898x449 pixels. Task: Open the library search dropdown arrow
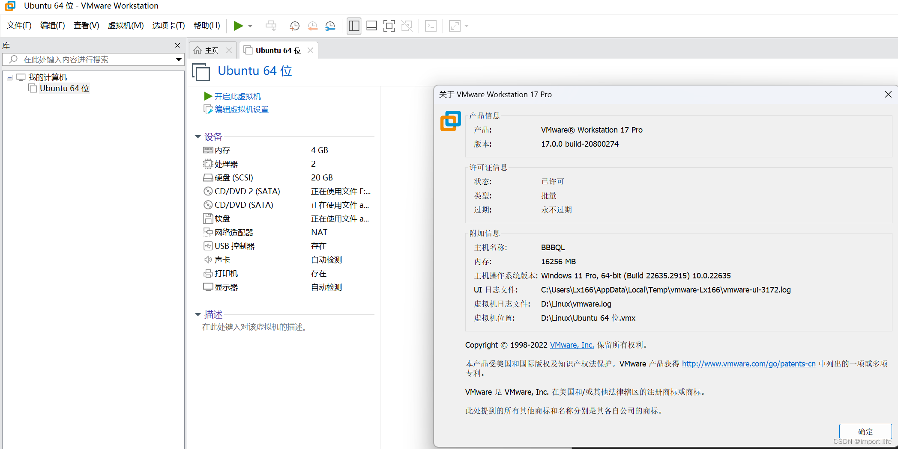click(x=179, y=59)
